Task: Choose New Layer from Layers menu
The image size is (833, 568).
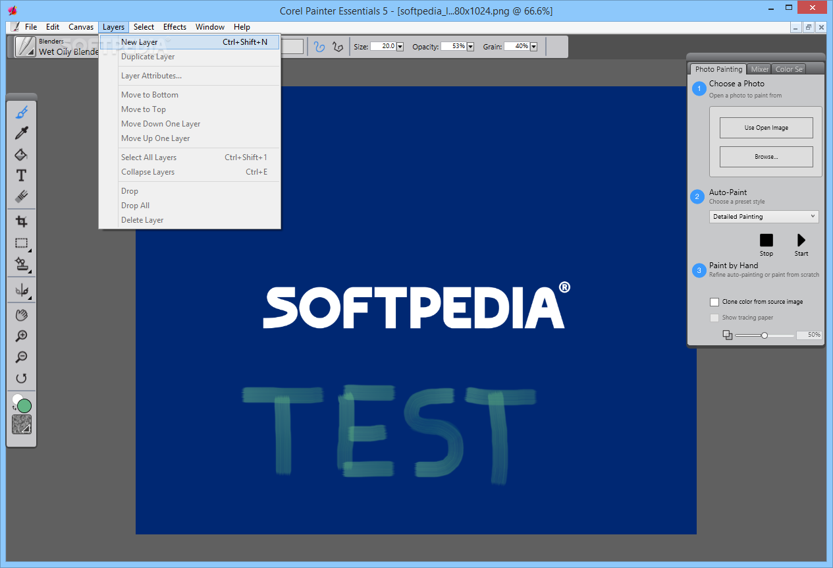Action: click(x=190, y=42)
